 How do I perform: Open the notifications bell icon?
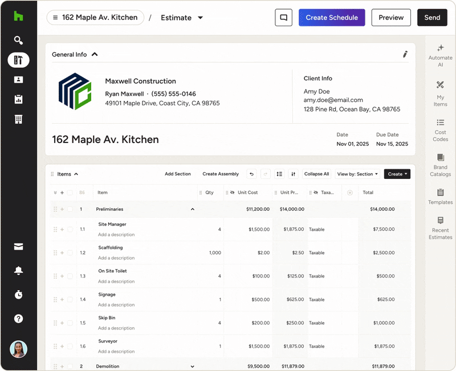click(x=18, y=270)
